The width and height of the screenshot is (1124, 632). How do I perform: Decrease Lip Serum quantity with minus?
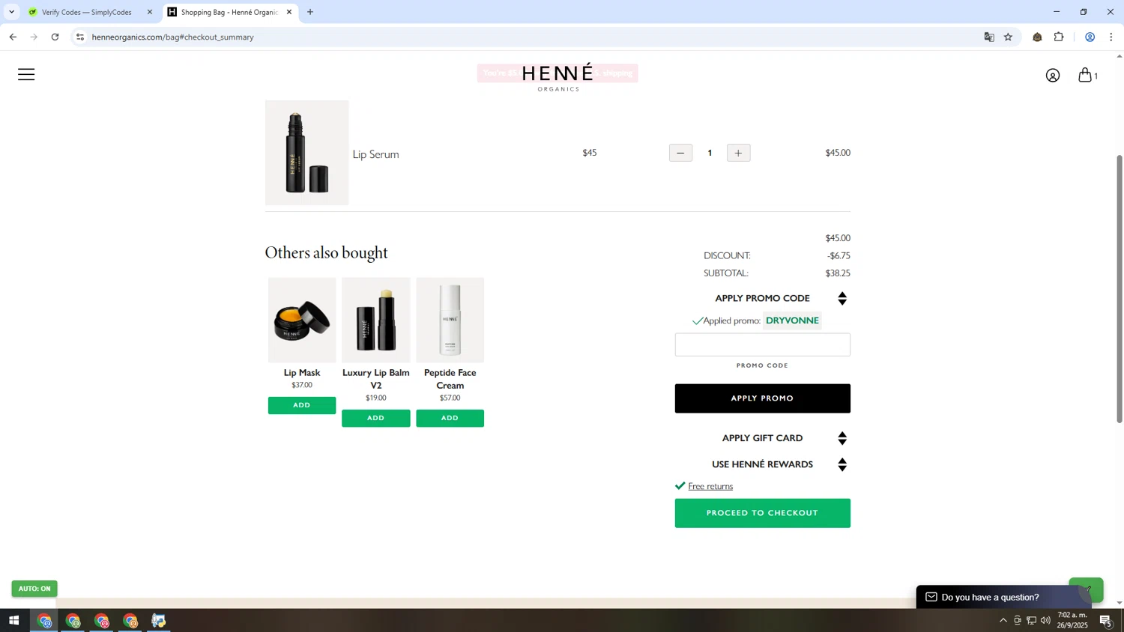pyautogui.click(x=680, y=153)
